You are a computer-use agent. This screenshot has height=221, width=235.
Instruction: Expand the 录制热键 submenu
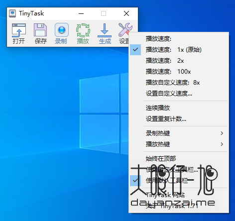(x=179, y=133)
